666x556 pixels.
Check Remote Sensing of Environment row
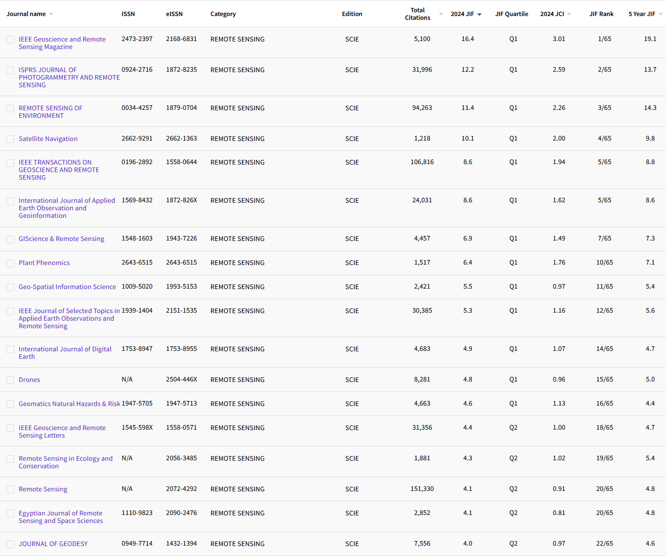coord(10,108)
